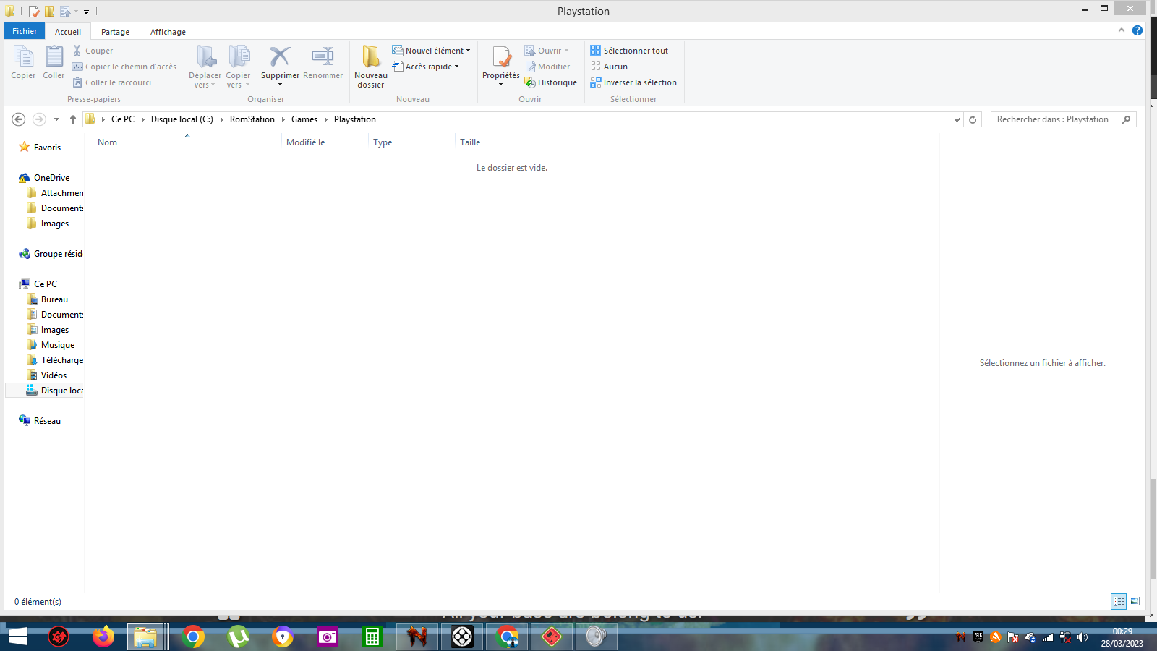Open the Partage ribbon tab

pos(115,32)
